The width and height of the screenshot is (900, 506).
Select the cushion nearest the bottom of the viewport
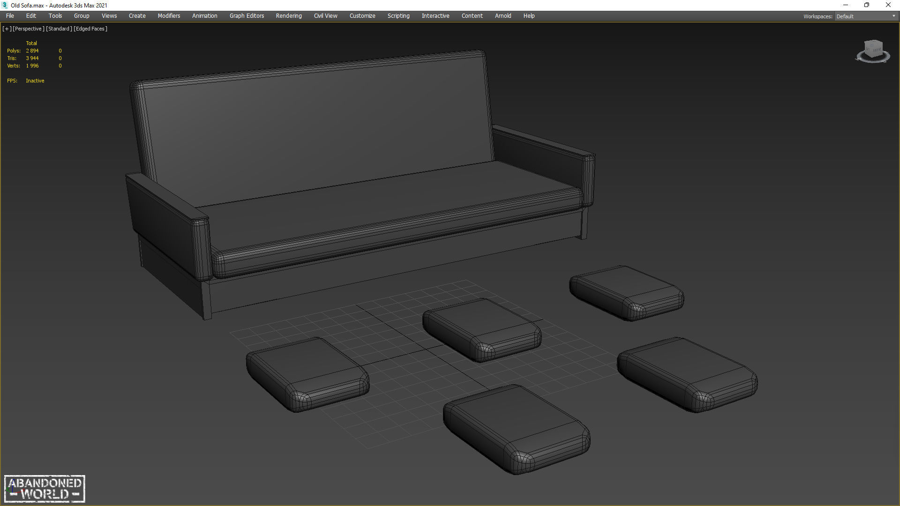[517, 429]
